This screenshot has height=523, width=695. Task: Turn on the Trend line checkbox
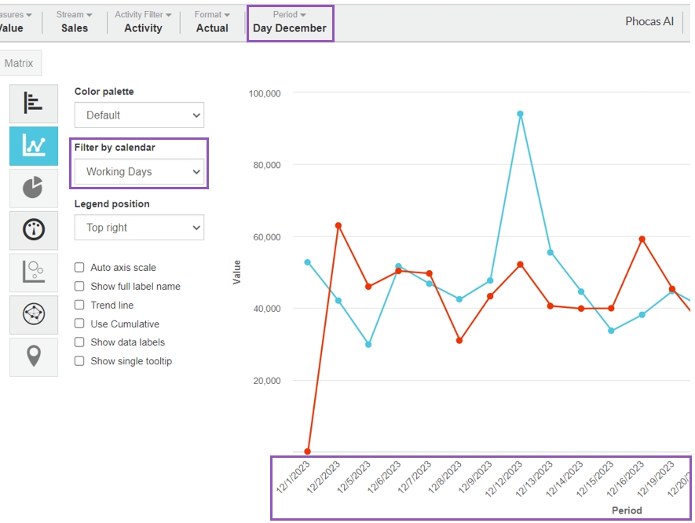tap(79, 305)
